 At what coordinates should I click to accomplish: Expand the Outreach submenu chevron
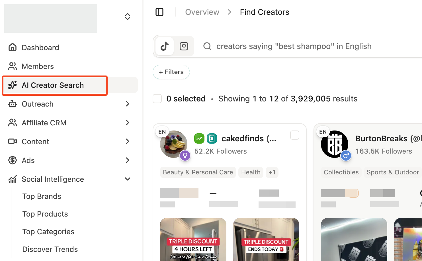coord(128,104)
